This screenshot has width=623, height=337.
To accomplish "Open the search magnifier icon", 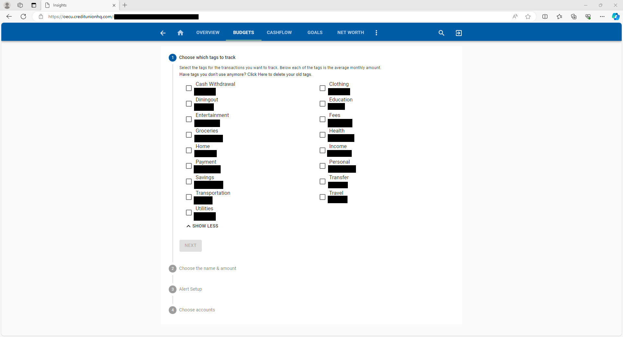I will pyautogui.click(x=441, y=33).
